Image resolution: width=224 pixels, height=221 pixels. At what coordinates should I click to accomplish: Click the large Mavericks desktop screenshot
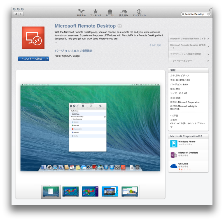tap(90, 128)
